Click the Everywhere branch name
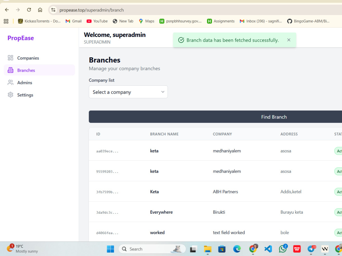The image size is (342, 256). coord(161,212)
